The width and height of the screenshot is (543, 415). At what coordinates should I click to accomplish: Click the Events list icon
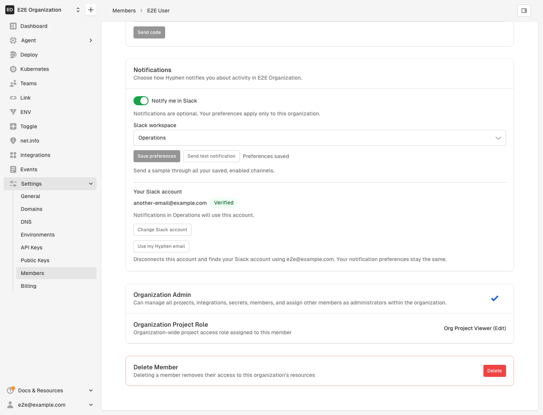click(13, 169)
